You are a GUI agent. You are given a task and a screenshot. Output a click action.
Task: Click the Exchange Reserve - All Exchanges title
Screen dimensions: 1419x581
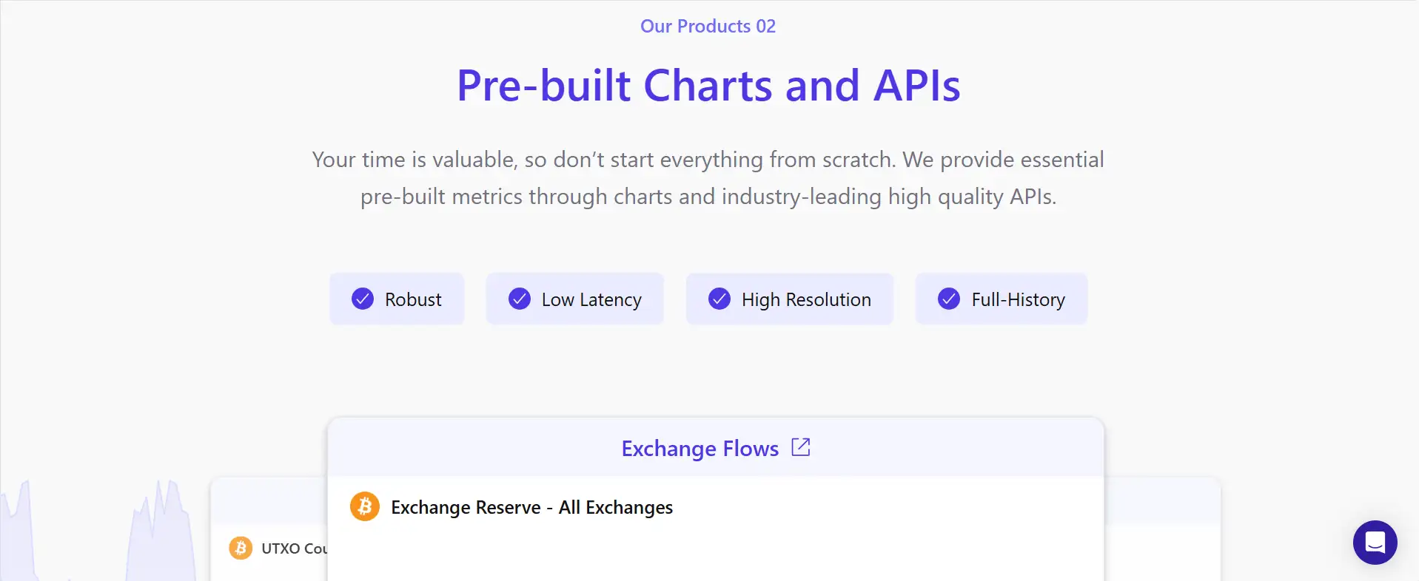click(531, 508)
